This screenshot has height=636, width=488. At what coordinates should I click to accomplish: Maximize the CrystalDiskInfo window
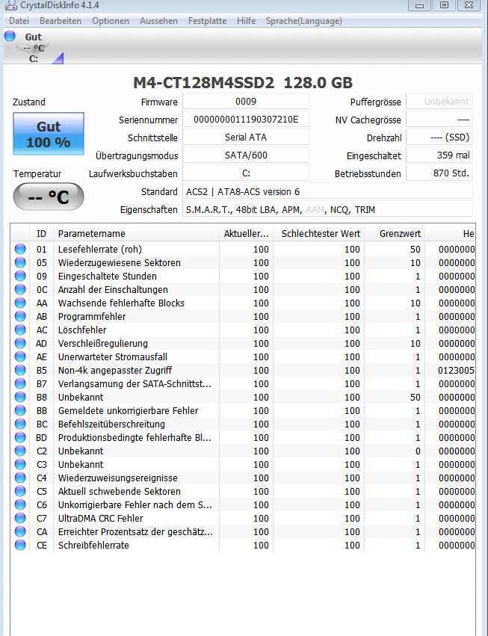coord(444,5)
